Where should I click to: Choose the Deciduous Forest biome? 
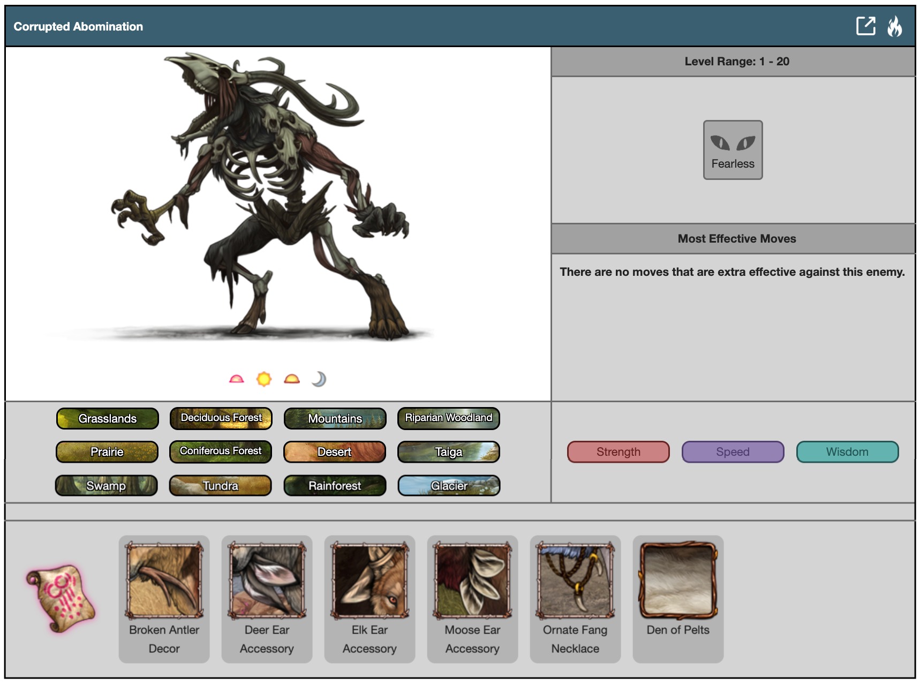(x=221, y=418)
